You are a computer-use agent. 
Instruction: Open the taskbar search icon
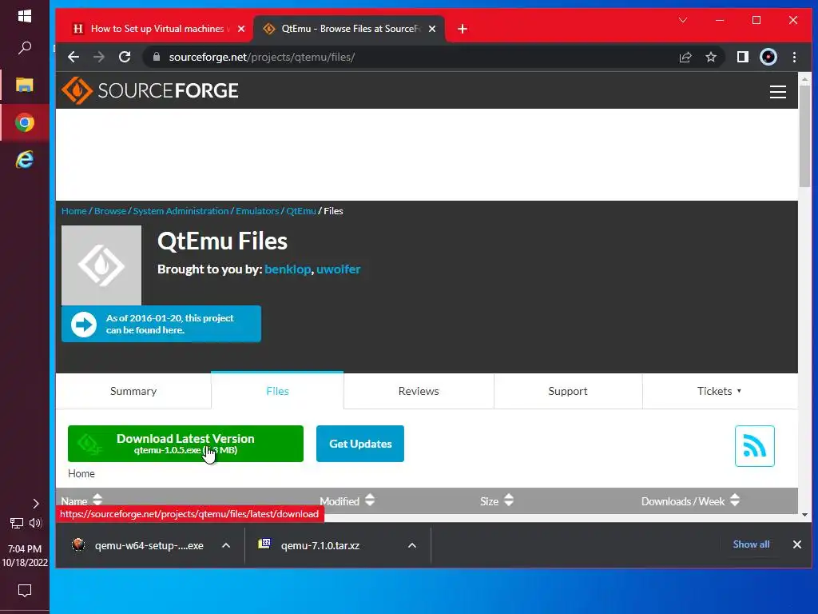(x=25, y=48)
